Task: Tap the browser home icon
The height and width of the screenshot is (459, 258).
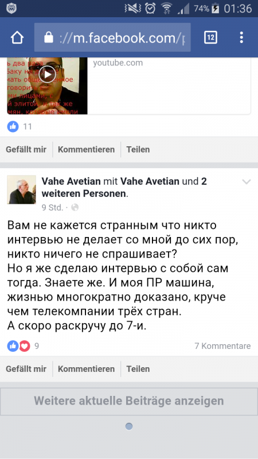Action: (17, 37)
